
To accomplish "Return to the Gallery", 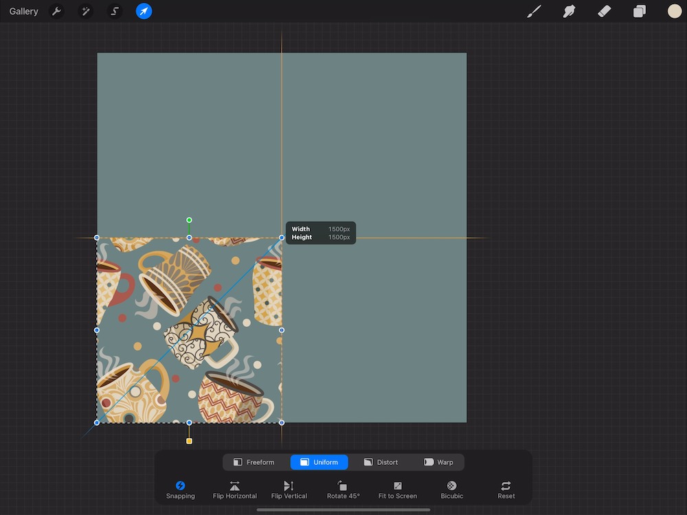I will point(24,12).
